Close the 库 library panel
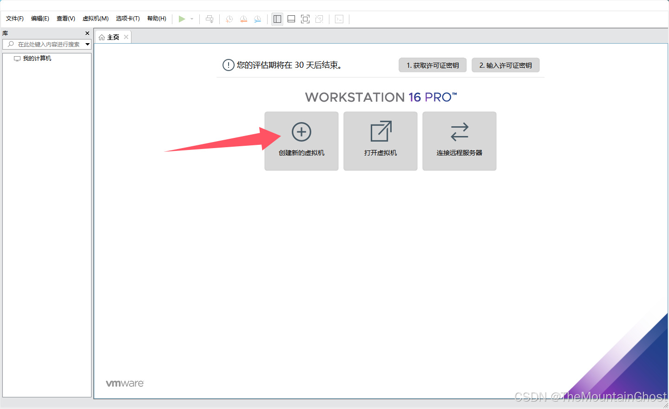This screenshot has width=669, height=409. click(x=87, y=33)
